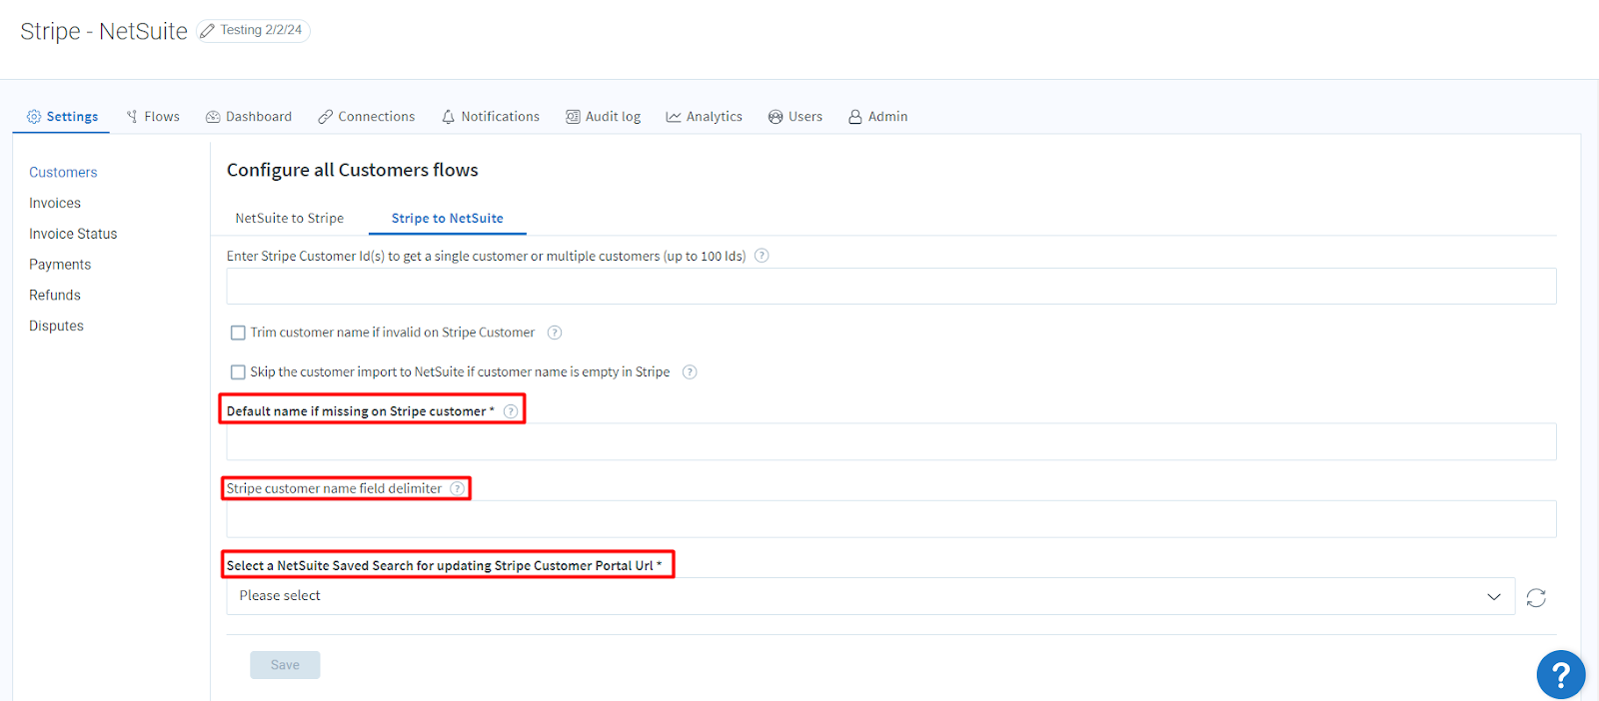Go to the Admin tab
Screen dimensions: 1599x701
(x=878, y=117)
